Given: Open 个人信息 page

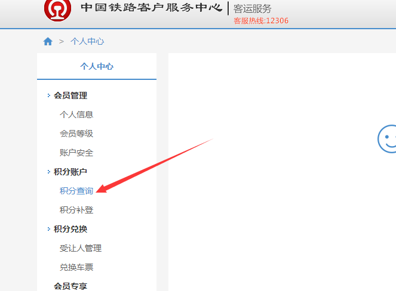Looking at the screenshot, I should [76, 114].
